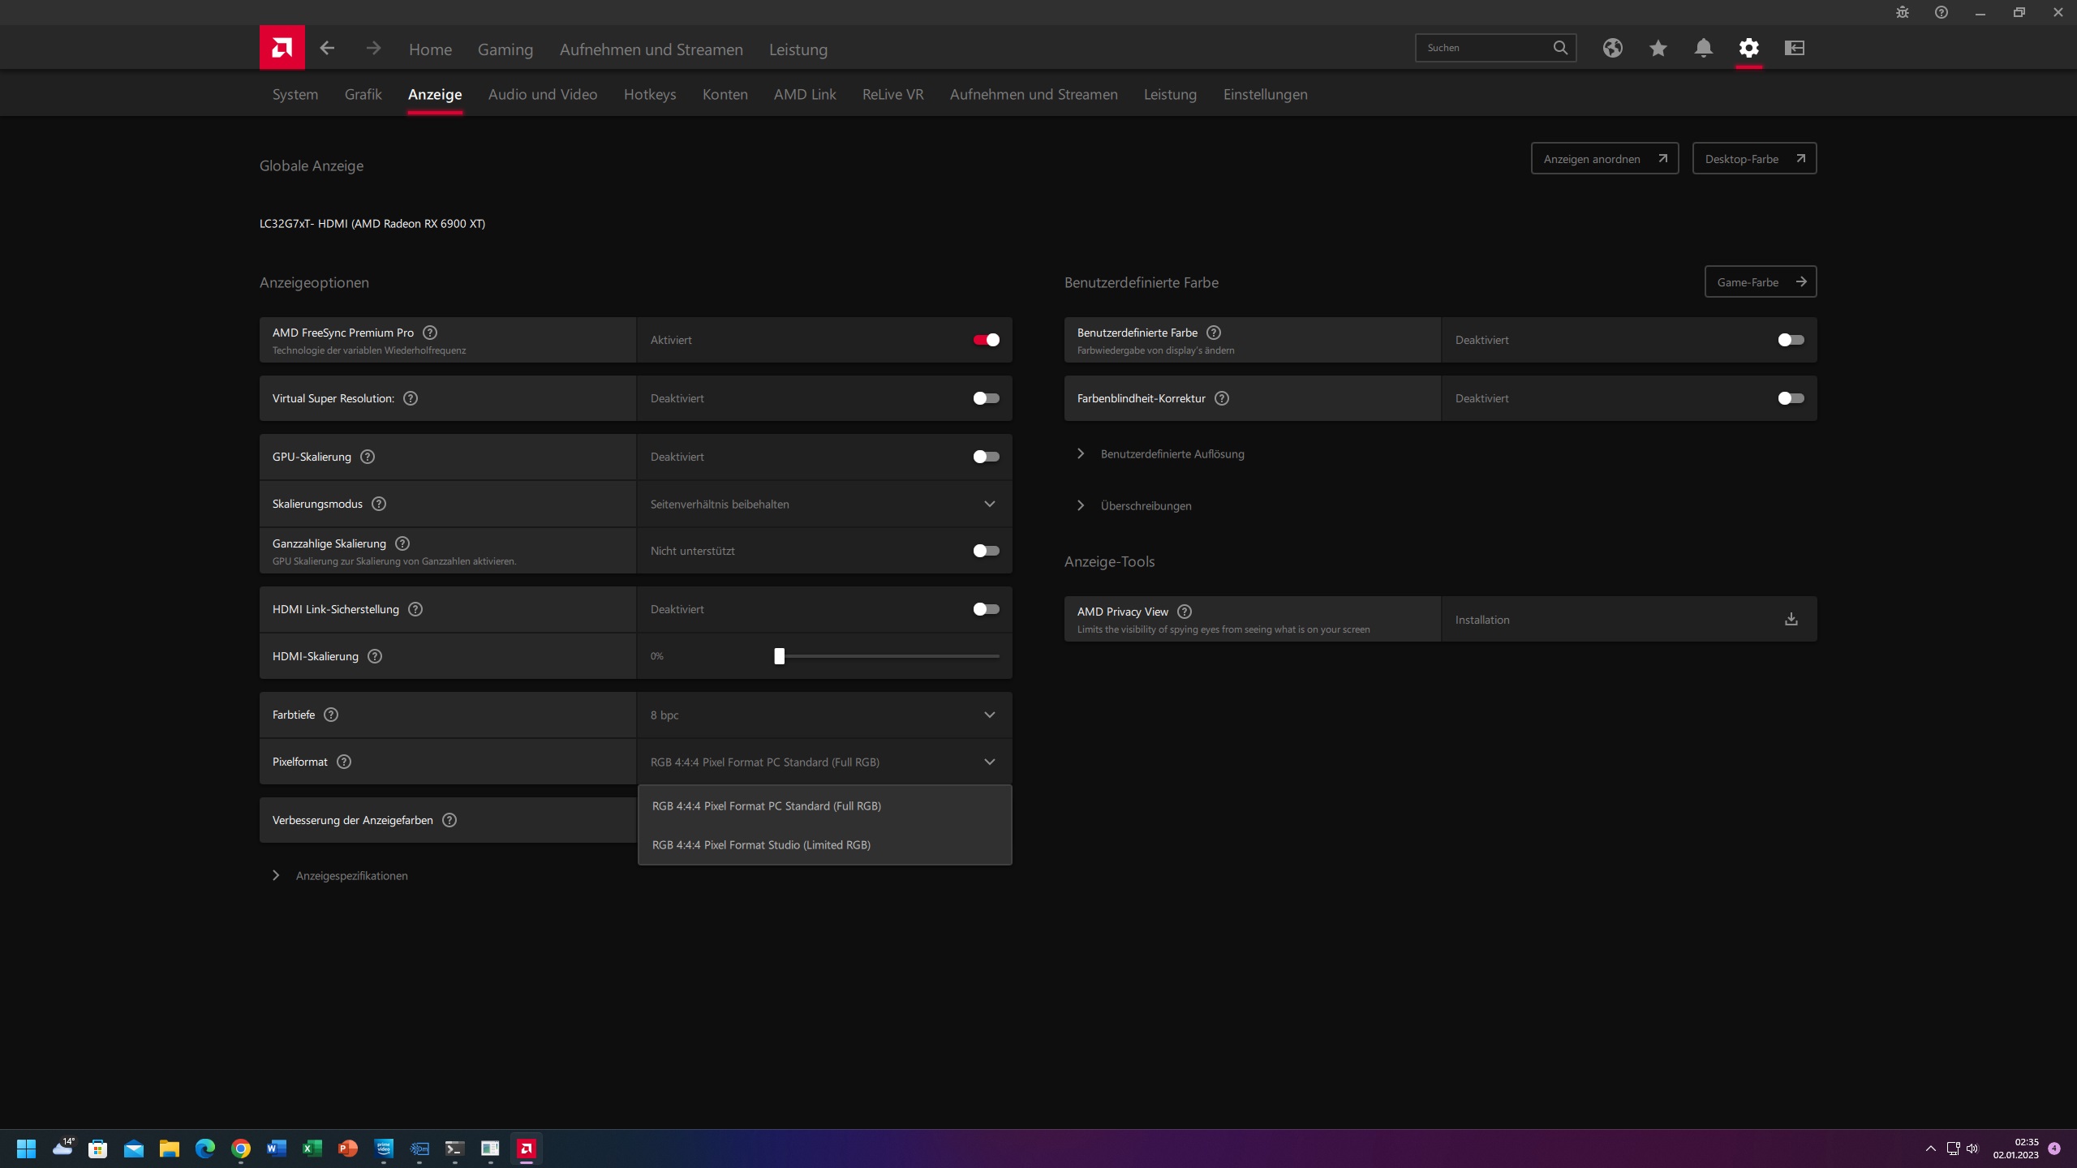Enable the GPU-Skalierung toggle

tap(986, 457)
